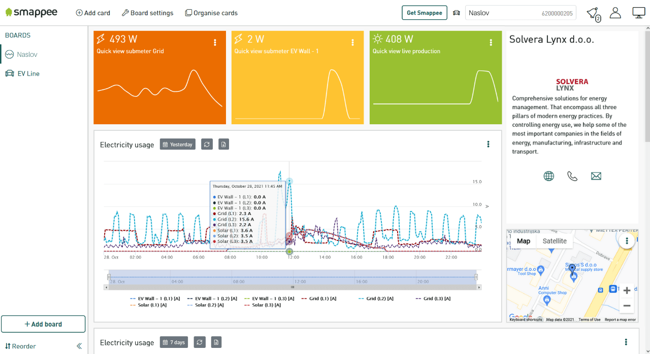Open the notifications icon with badge 2

tap(593, 13)
